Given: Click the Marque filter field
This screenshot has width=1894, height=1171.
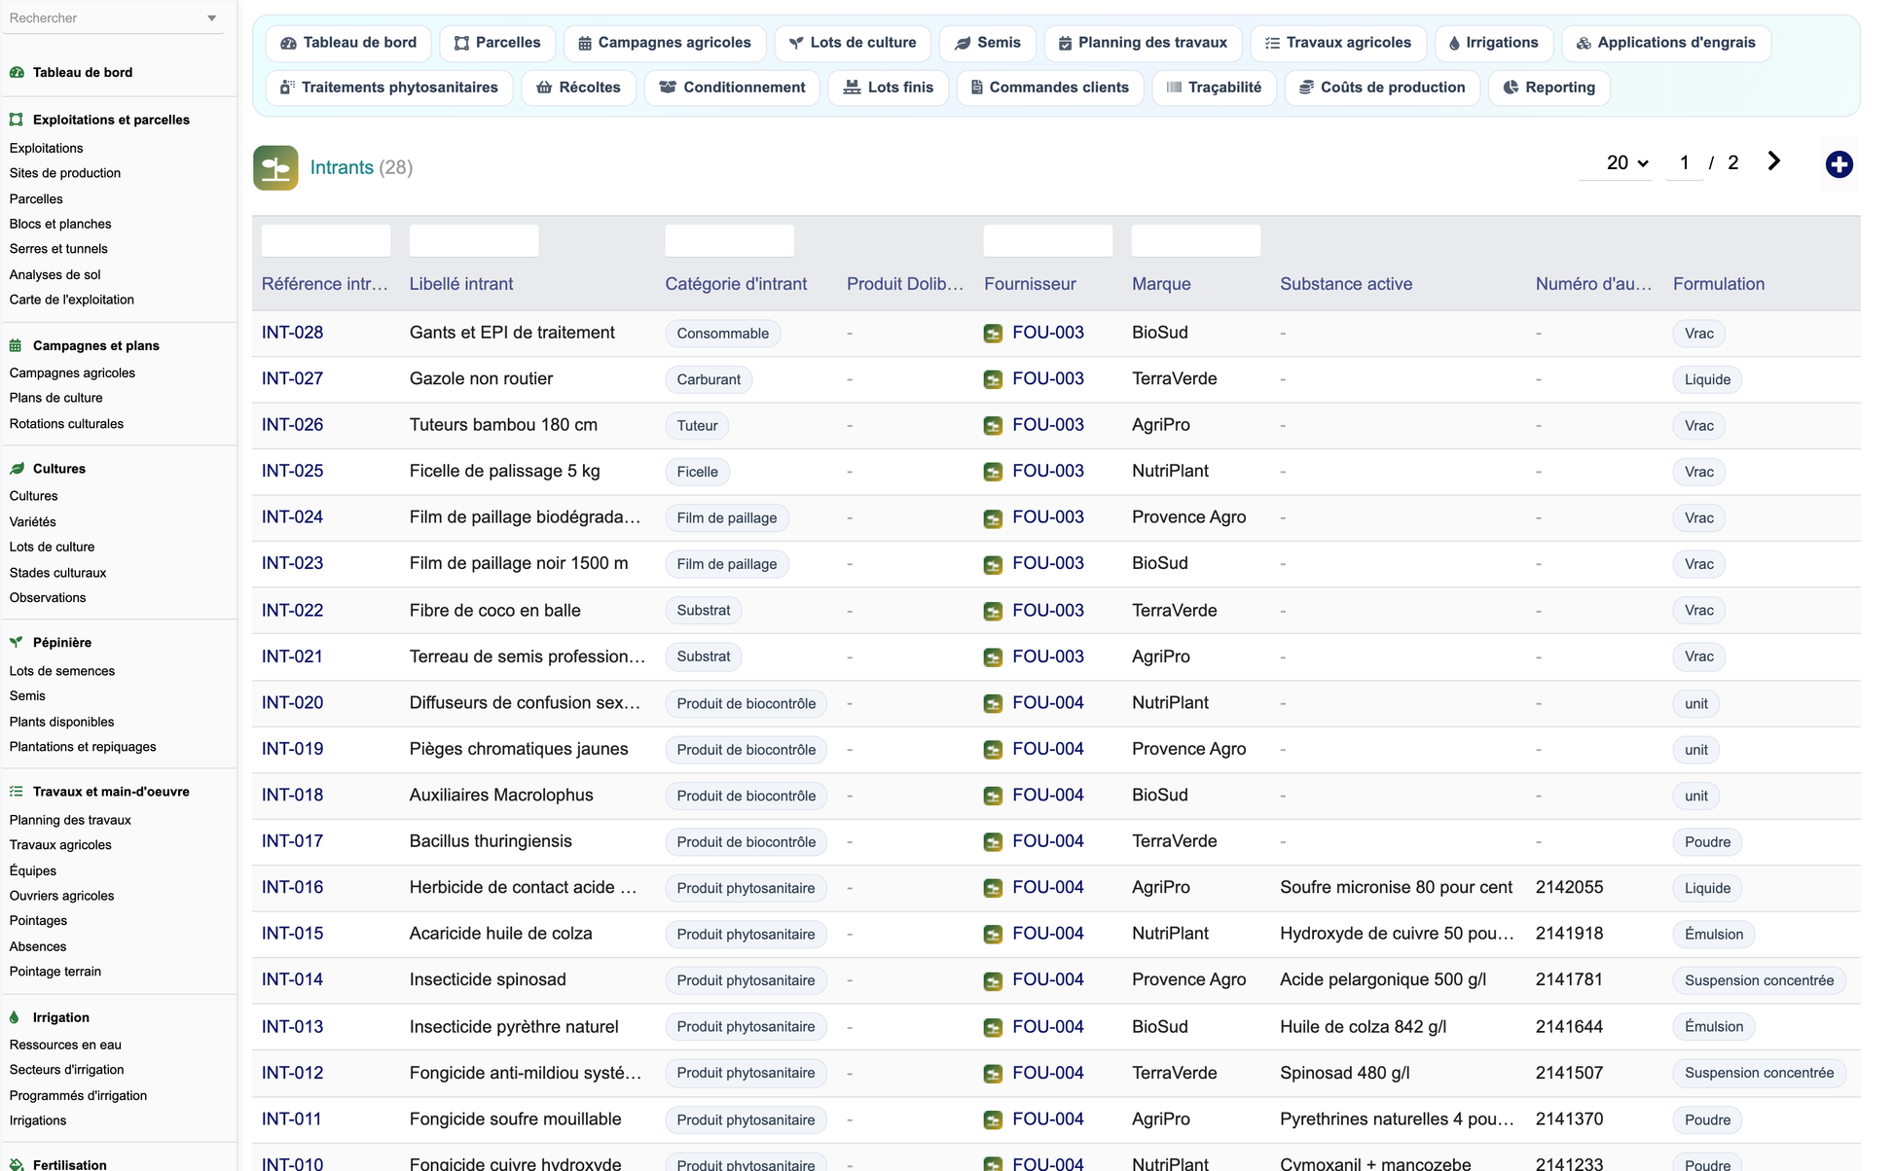Looking at the screenshot, I should pyautogui.click(x=1196, y=240).
